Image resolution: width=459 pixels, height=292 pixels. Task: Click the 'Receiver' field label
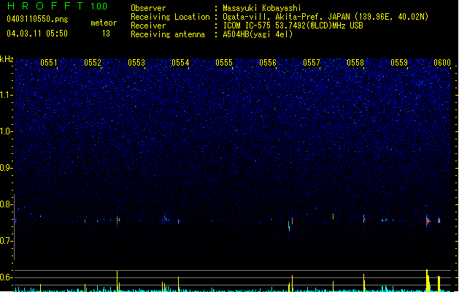coord(148,26)
